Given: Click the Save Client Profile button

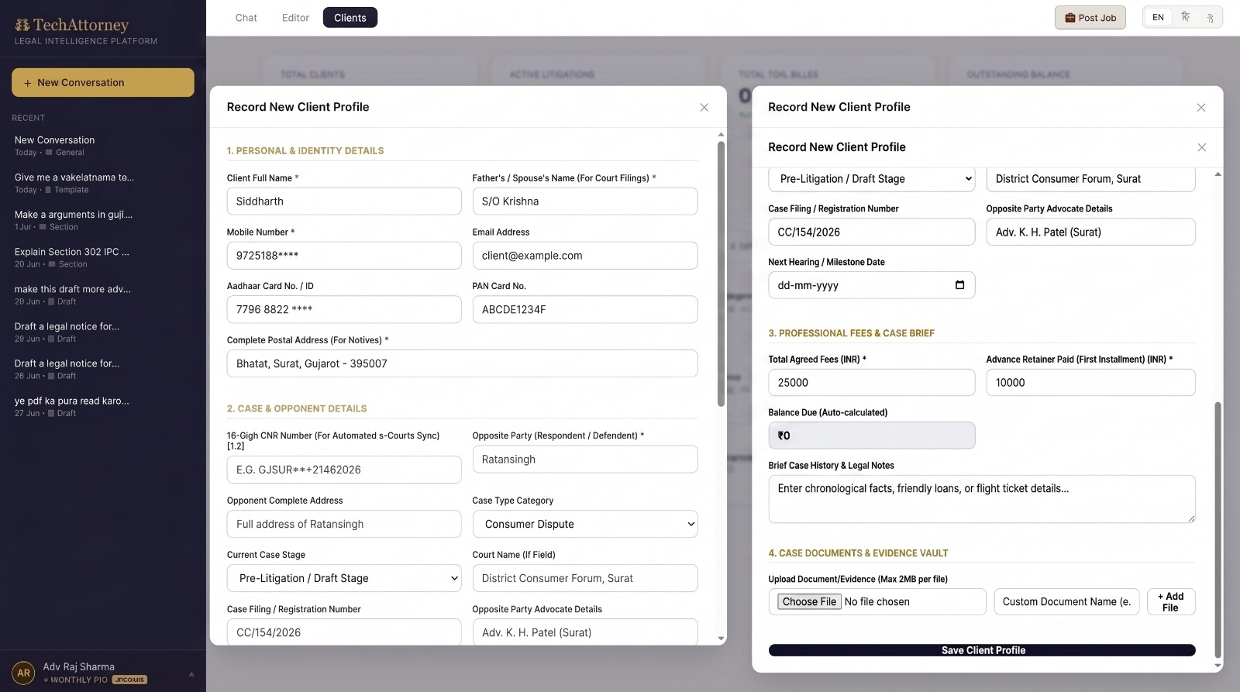Looking at the screenshot, I should click(x=982, y=650).
